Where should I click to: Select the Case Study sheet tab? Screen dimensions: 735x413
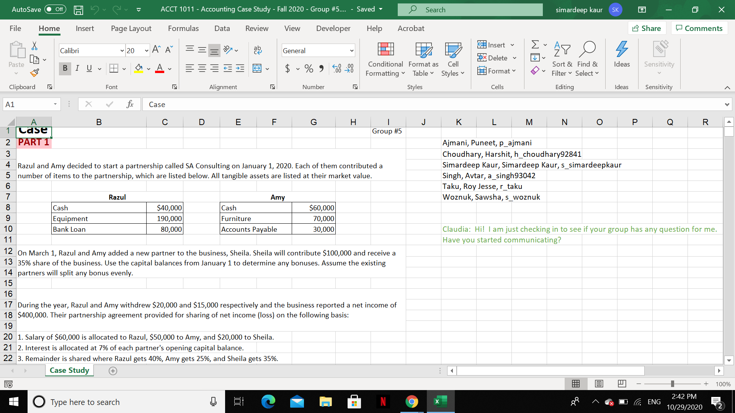tap(69, 370)
